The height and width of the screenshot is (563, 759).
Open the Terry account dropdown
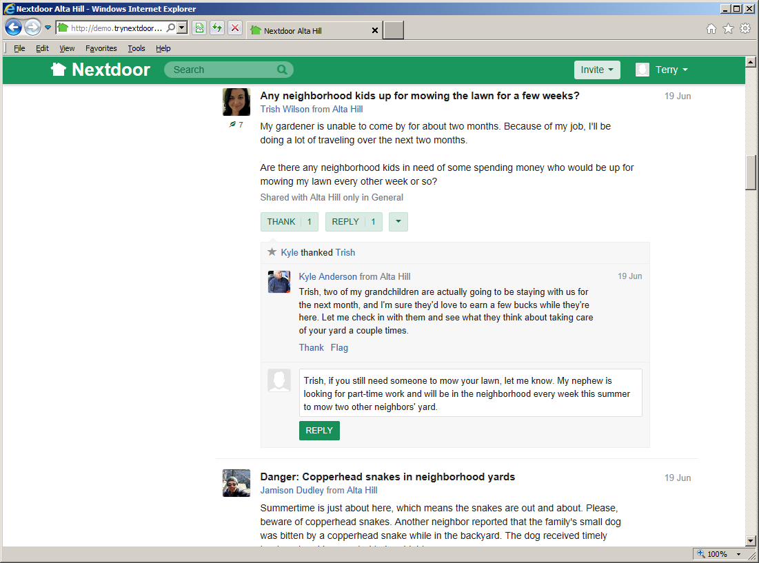pyautogui.click(x=662, y=70)
